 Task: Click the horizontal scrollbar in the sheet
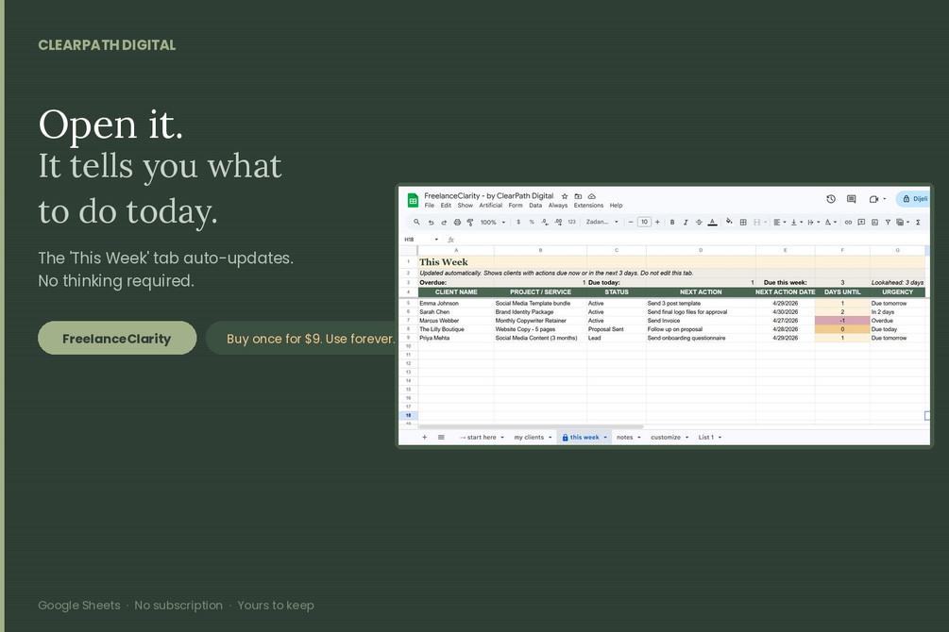pyautogui.click(x=531, y=426)
